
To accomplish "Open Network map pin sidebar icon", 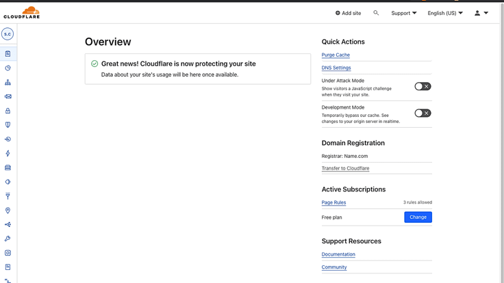I will [8, 210].
